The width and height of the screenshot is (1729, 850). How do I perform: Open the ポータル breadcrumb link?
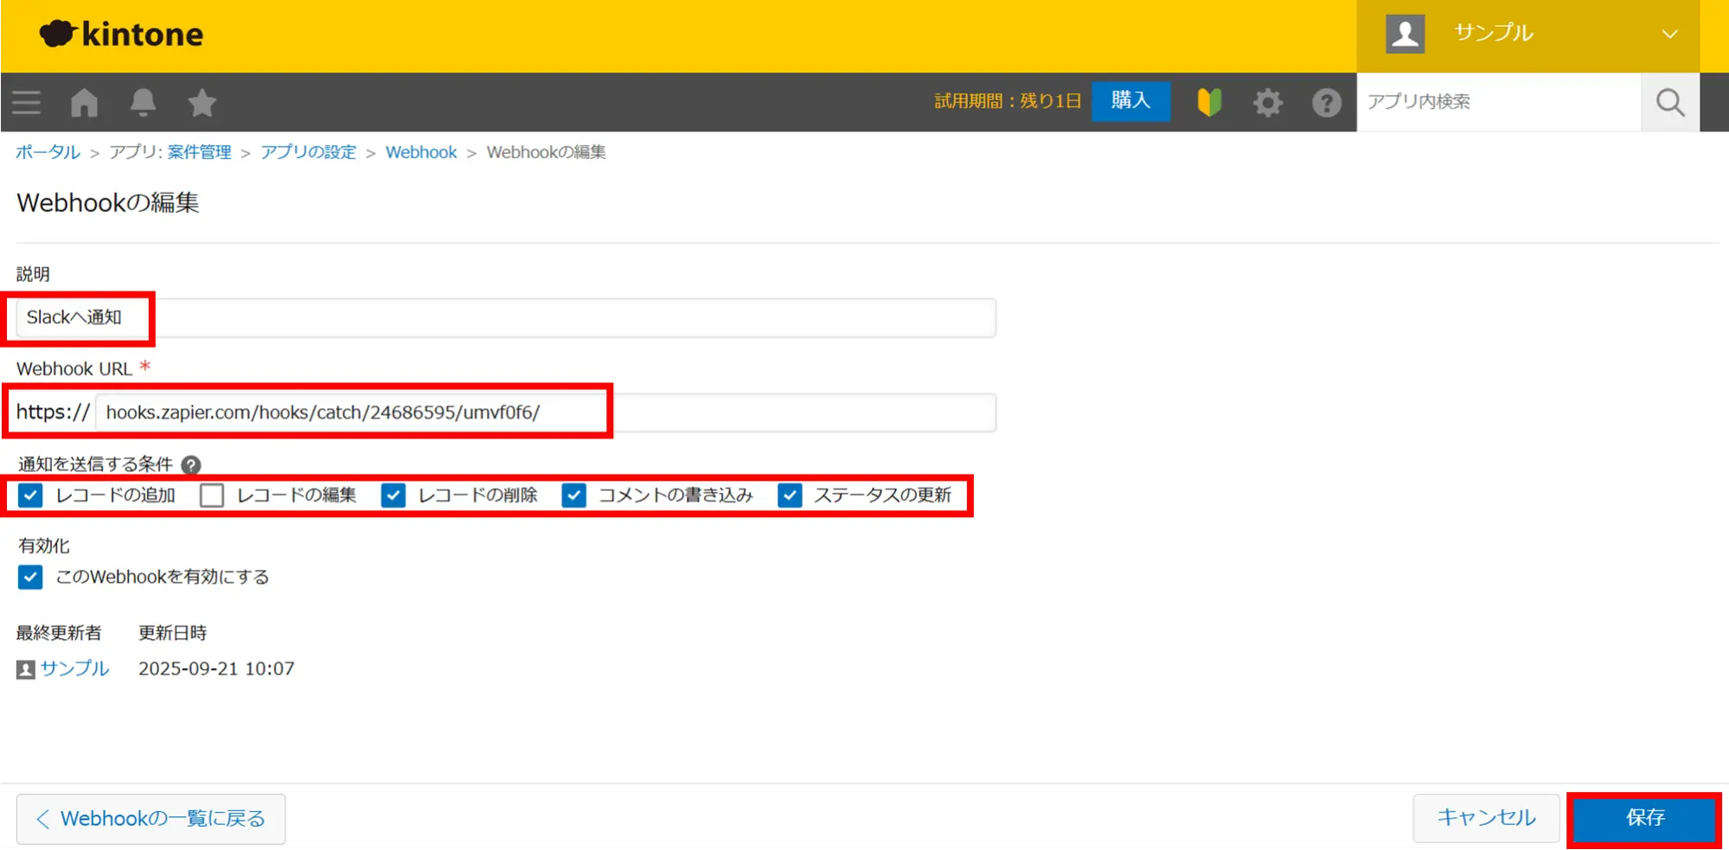[48, 152]
